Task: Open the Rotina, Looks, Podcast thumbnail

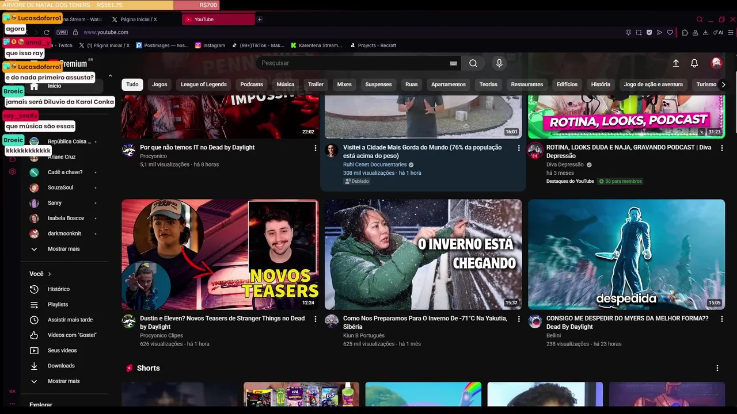Action: point(626,117)
